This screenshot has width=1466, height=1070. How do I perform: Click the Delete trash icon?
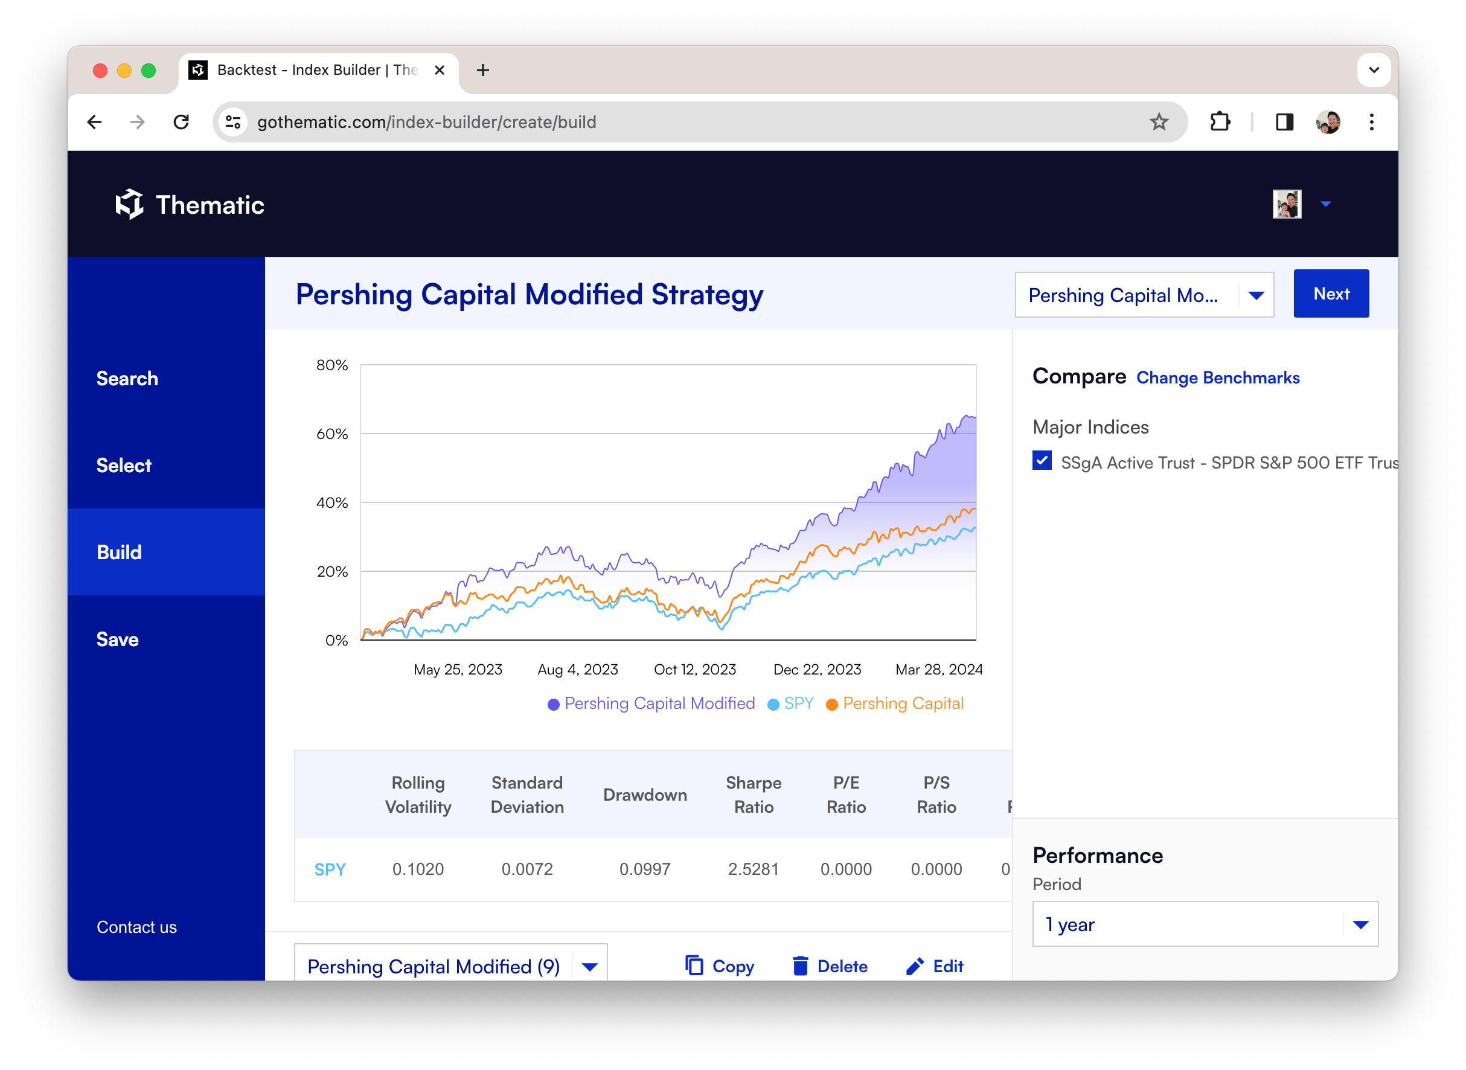tap(801, 966)
